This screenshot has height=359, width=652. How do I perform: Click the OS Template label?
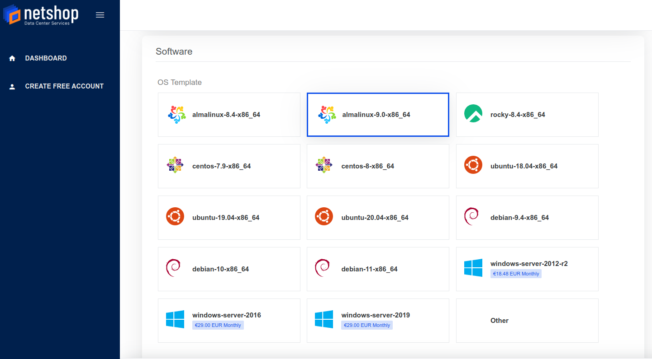coord(180,82)
